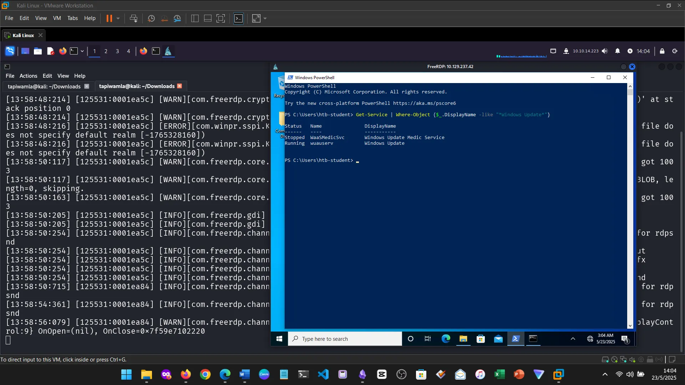Open Kali applications menu dragon icon

(10, 51)
